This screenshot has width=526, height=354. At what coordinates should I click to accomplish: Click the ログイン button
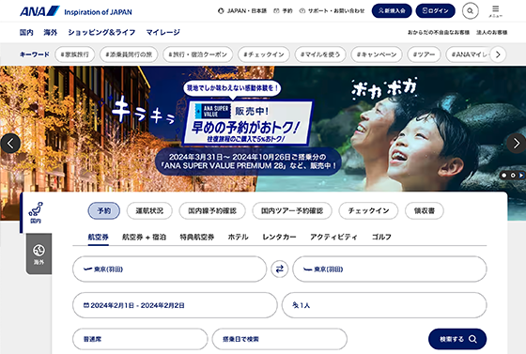[x=436, y=10]
